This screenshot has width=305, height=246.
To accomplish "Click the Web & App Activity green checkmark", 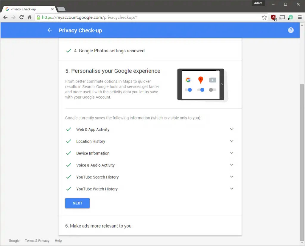I will pyautogui.click(x=69, y=130).
